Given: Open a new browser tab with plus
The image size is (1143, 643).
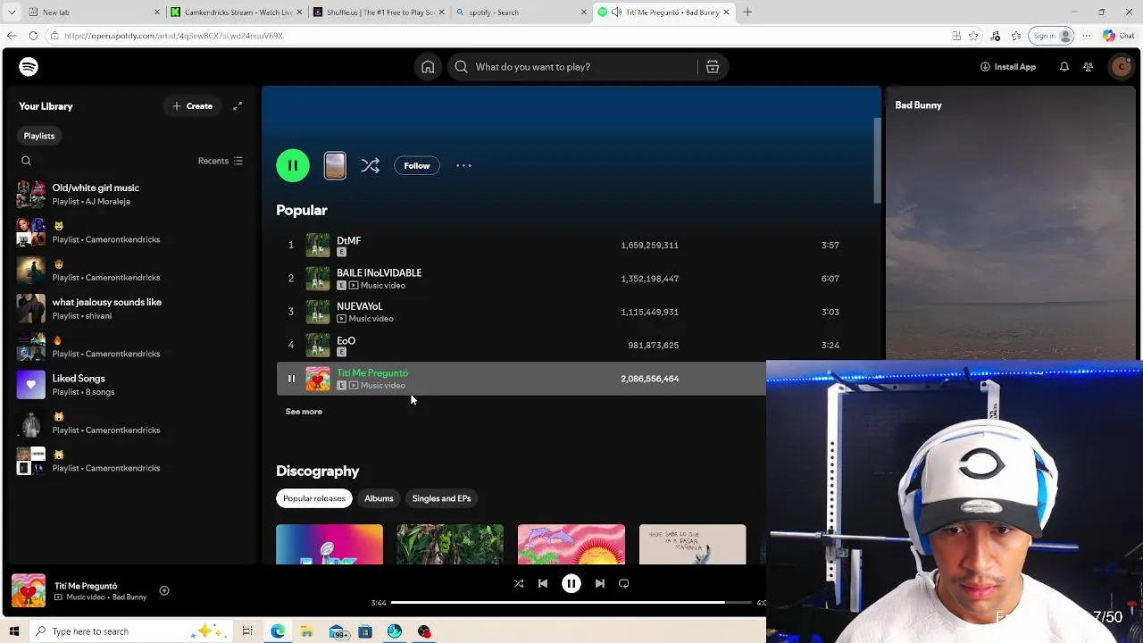Looking at the screenshot, I should click(x=747, y=13).
